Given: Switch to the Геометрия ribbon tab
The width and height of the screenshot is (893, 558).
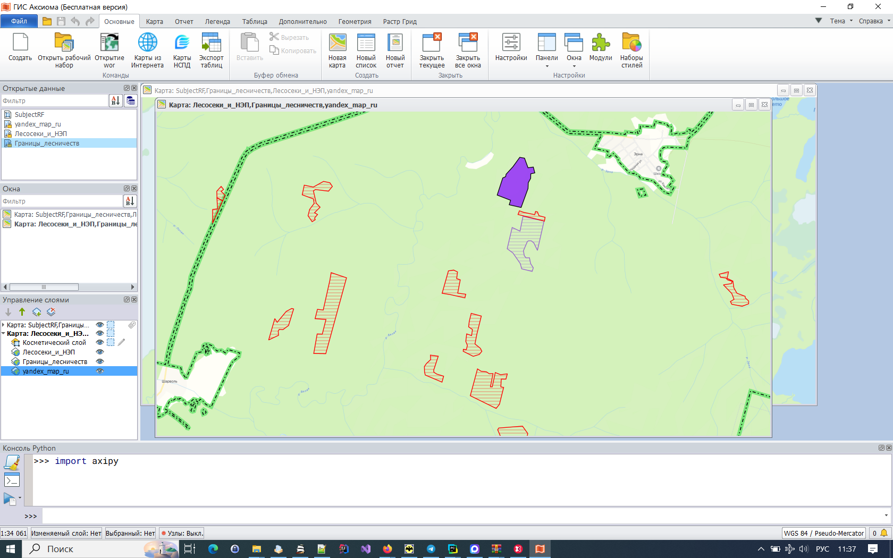Looking at the screenshot, I should (355, 22).
